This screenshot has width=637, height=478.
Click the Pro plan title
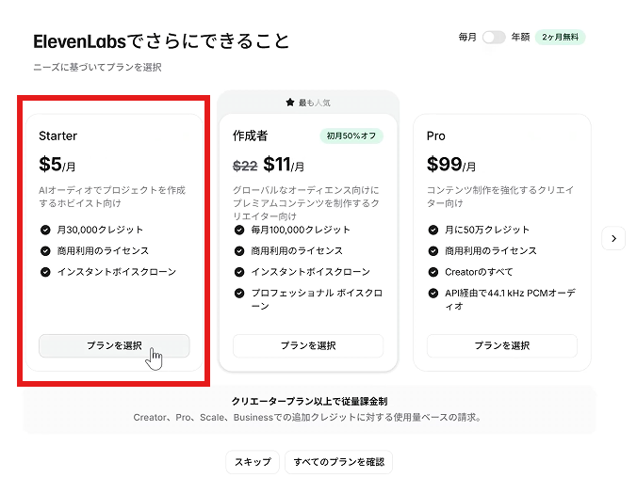pyautogui.click(x=435, y=135)
